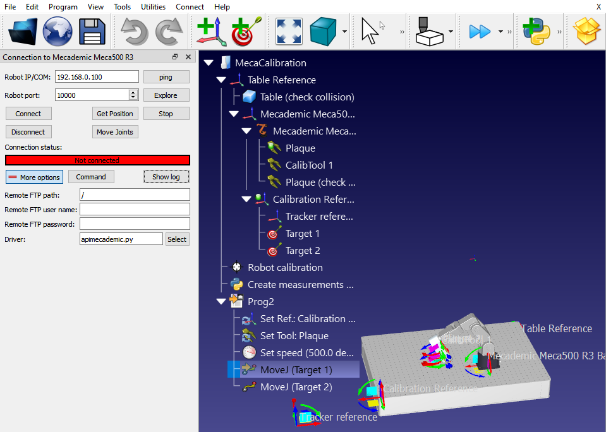Click the Get Position button
The image size is (606, 432).
coord(115,114)
